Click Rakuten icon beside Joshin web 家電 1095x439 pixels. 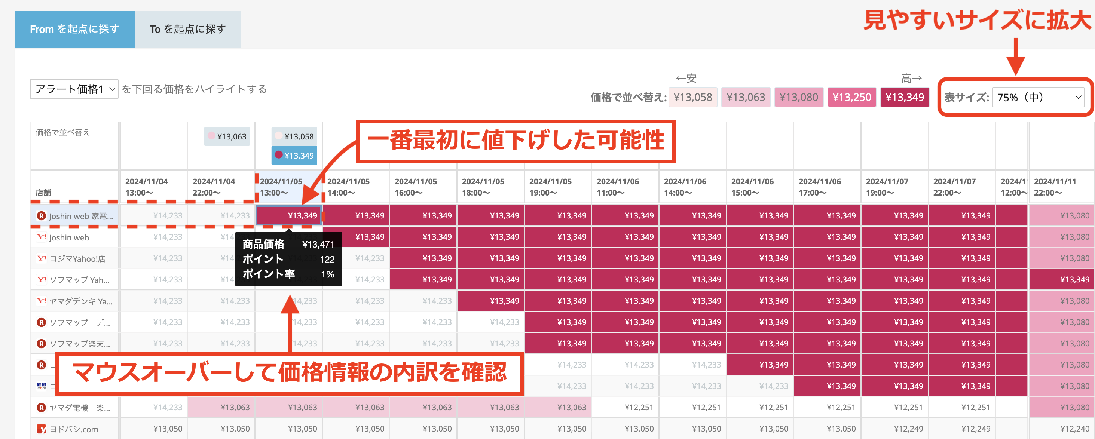(41, 216)
